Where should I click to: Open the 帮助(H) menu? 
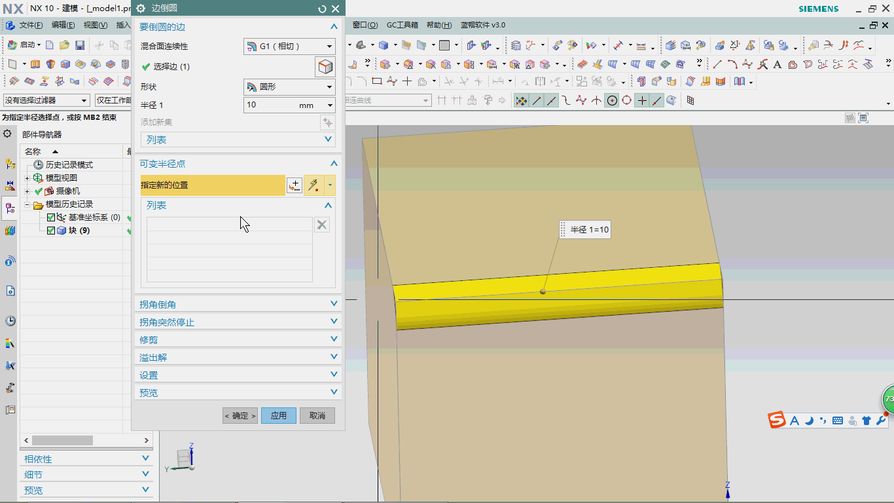[x=439, y=25]
